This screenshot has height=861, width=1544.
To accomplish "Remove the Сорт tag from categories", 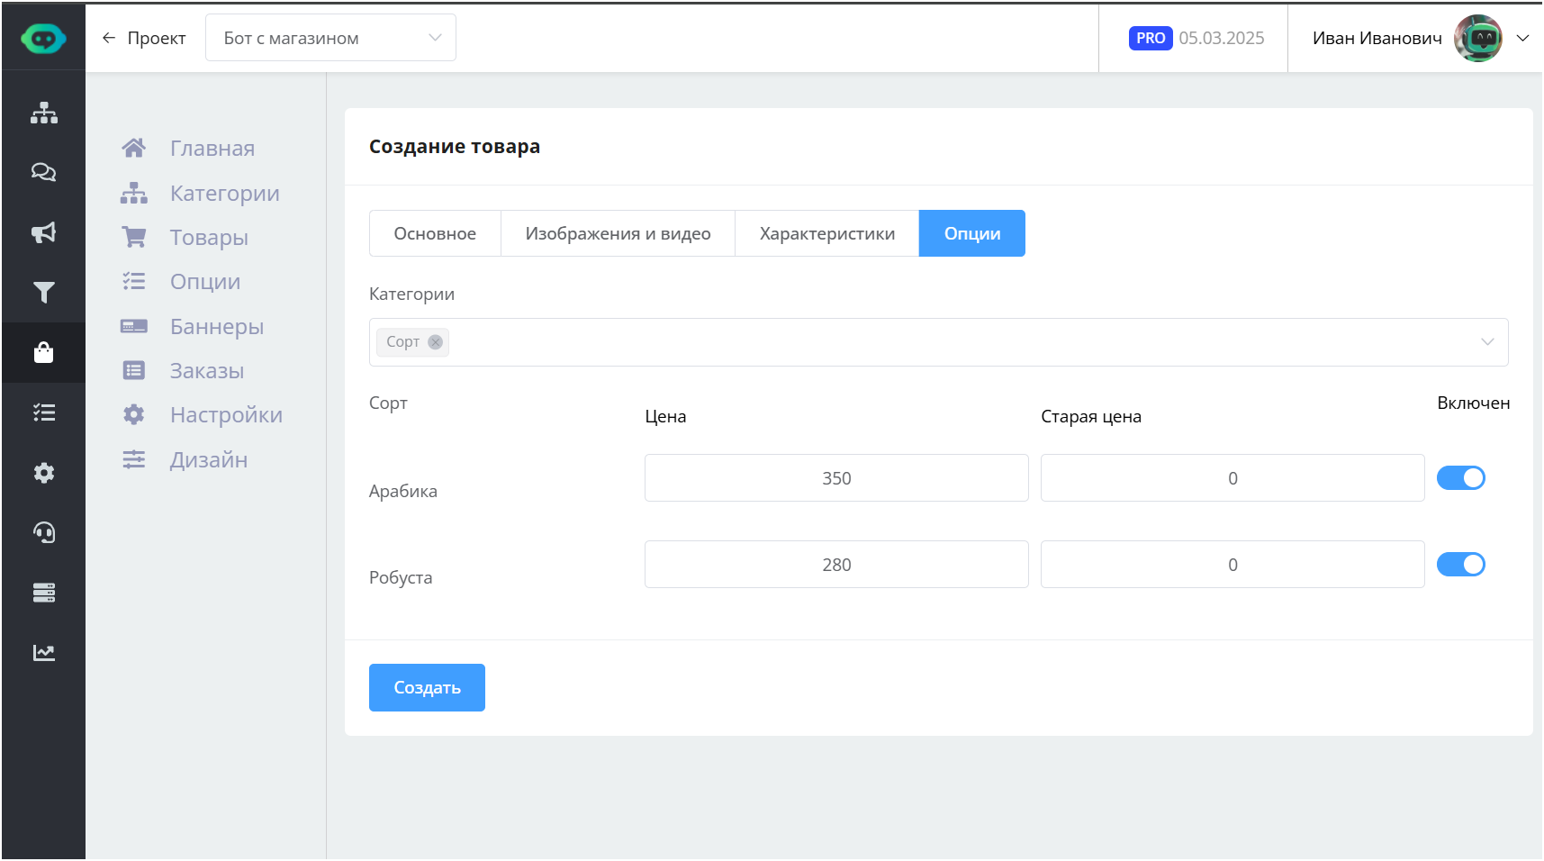I will [435, 342].
